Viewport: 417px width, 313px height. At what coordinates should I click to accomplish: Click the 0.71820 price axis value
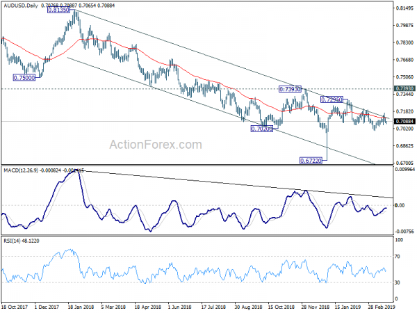[404, 111]
